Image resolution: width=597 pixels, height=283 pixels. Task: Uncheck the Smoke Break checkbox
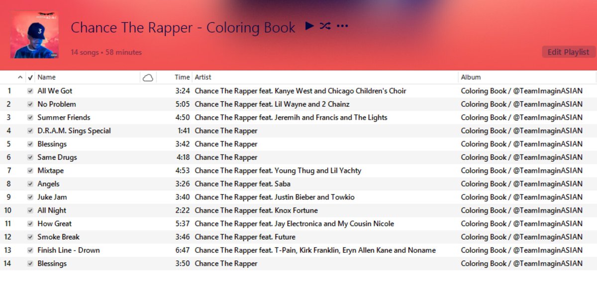pyautogui.click(x=30, y=237)
